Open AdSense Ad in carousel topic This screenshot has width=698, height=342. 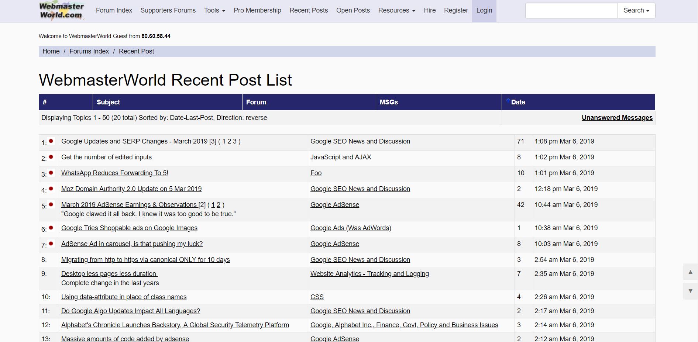tap(132, 244)
